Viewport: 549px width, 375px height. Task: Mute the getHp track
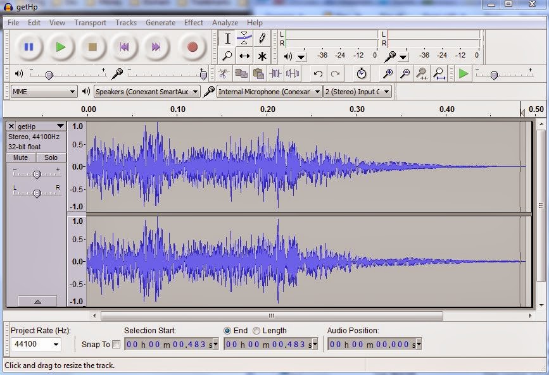pos(20,157)
